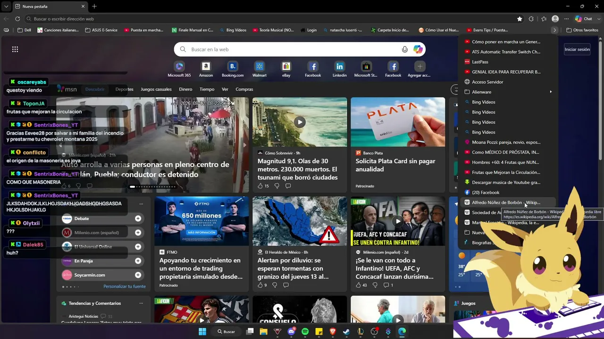Click the voice search microphone icon
The height and width of the screenshot is (339, 604).
405,49
